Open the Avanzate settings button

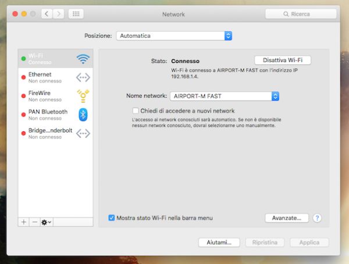[x=286, y=218]
